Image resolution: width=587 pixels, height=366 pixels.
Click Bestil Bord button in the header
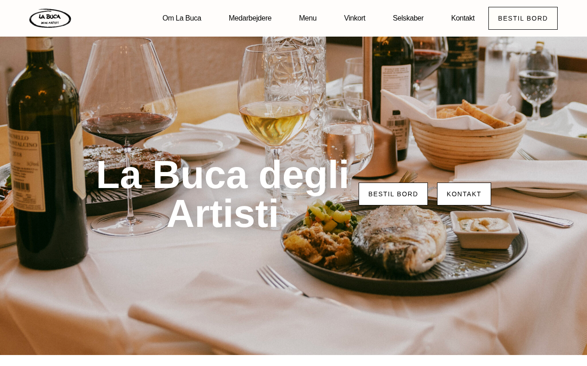523,18
